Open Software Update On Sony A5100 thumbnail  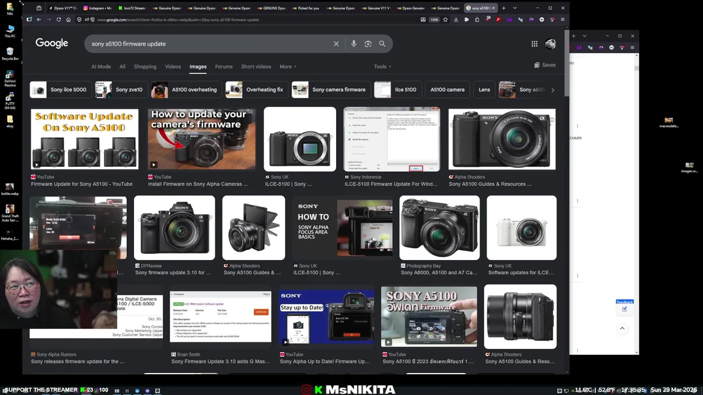coord(85,139)
